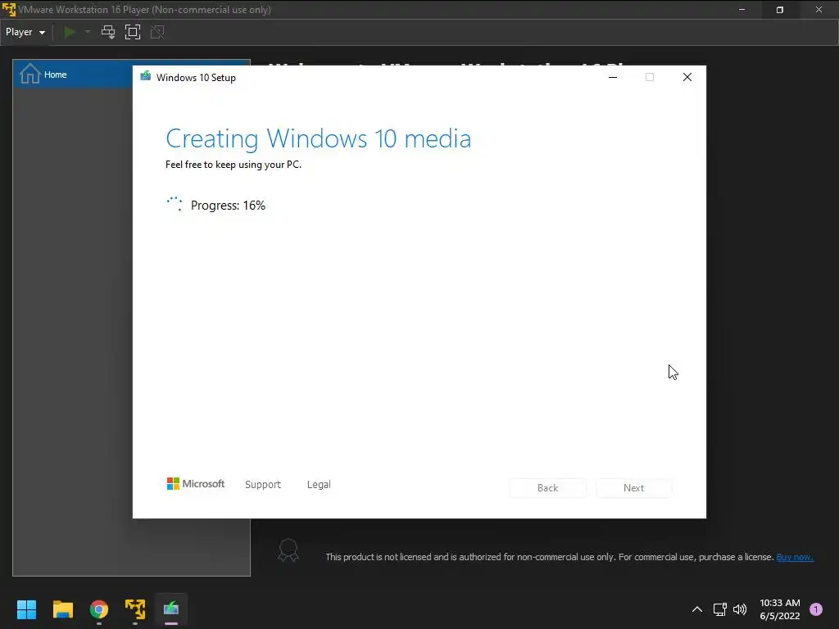This screenshot has width=839, height=629.
Task: Click the Windows 10 Setup title icon
Action: coord(146,76)
